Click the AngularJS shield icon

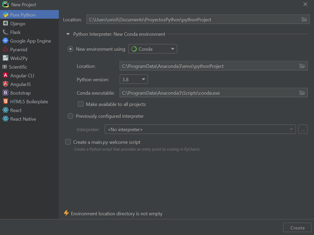[x=6, y=84]
